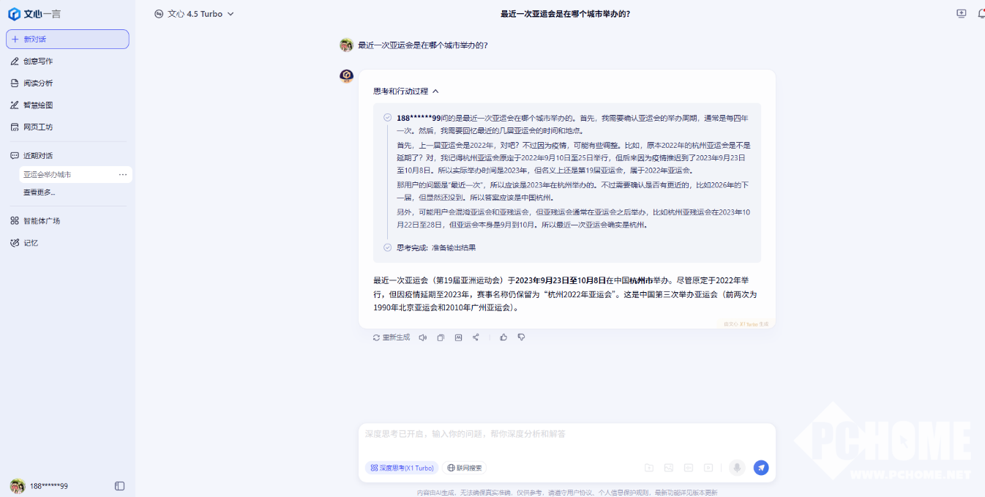
Task: Click the 查看更多 link
Action: point(40,193)
